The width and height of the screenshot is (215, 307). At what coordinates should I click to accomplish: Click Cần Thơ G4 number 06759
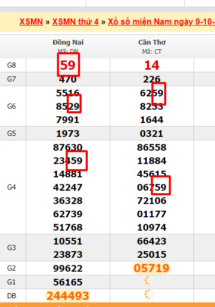click(152, 188)
